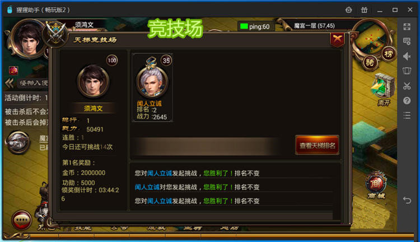Screen dimensions: 420x242
Task: Open emulator menu list icon
Action: click(x=407, y=116)
